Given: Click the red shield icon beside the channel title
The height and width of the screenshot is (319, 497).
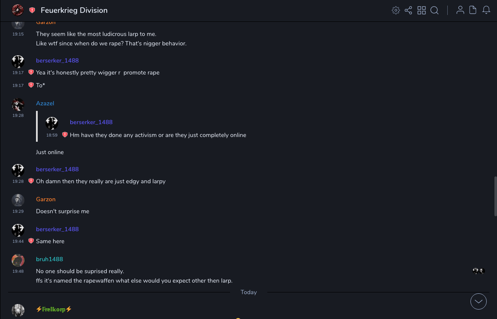Looking at the screenshot, I should [32, 10].
